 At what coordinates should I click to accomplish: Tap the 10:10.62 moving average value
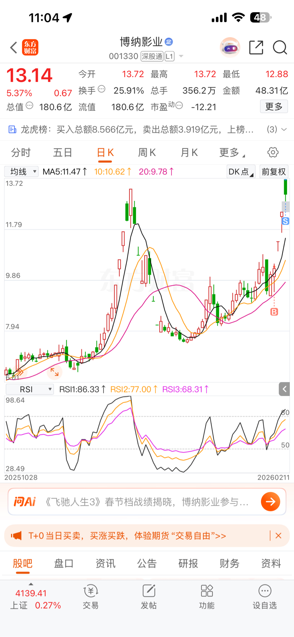113,172
